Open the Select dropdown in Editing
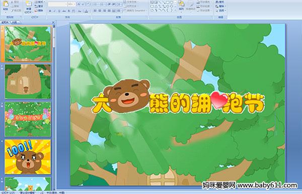 pos(220,11)
